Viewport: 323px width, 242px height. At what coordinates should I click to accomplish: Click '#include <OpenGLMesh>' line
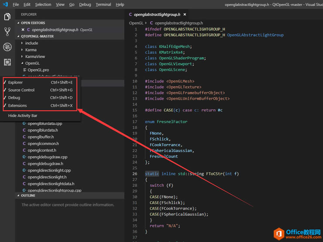coord(170,81)
